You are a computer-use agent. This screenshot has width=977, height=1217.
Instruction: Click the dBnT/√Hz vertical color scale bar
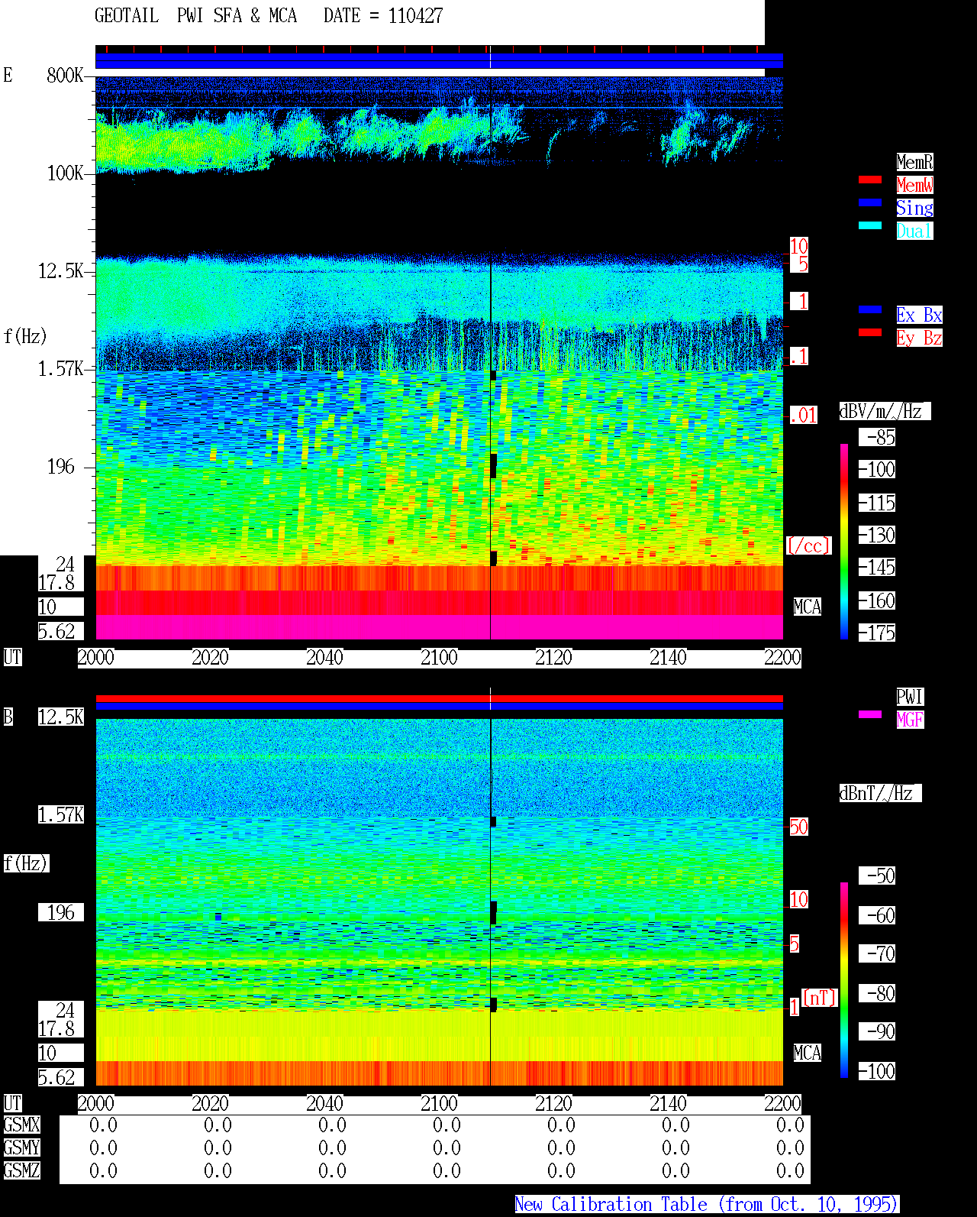tap(844, 980)
